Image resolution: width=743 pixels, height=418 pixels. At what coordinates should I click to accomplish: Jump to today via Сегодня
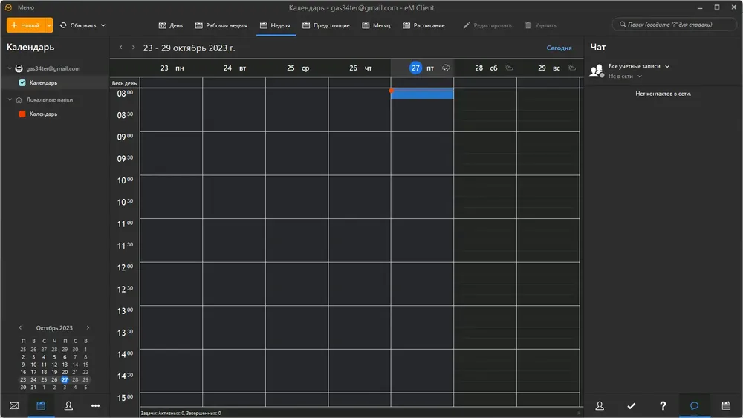click(x=559, y=48)
